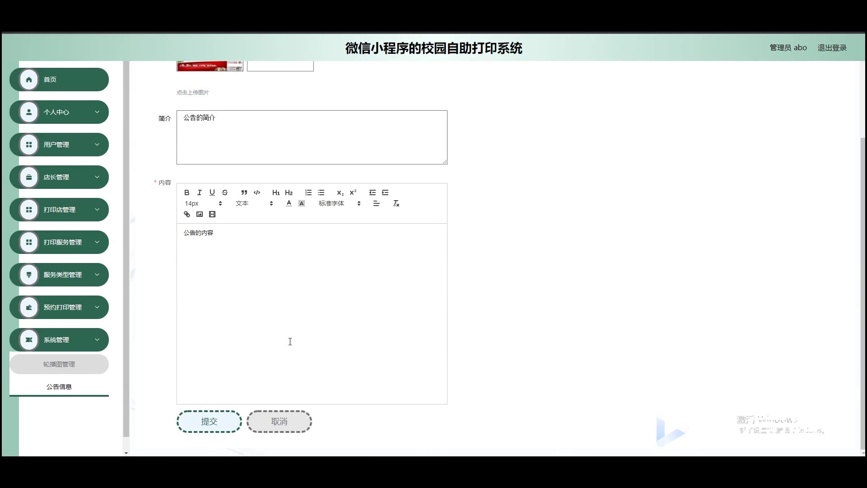This screenshot has height=488, width=867.
Task: Open the 文本 heading style dropdown
Action: 254,203
